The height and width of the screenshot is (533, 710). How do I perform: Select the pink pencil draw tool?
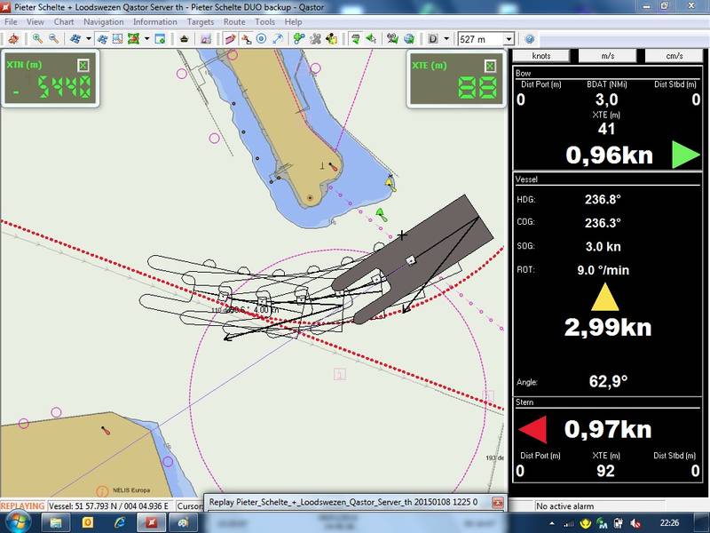tap(230, 39)
